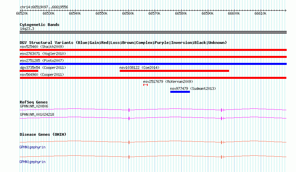The height and width of the screenshot is (172, 296).
Task: Click the RefSeq Genes track heading
Action: click(34, 102)
